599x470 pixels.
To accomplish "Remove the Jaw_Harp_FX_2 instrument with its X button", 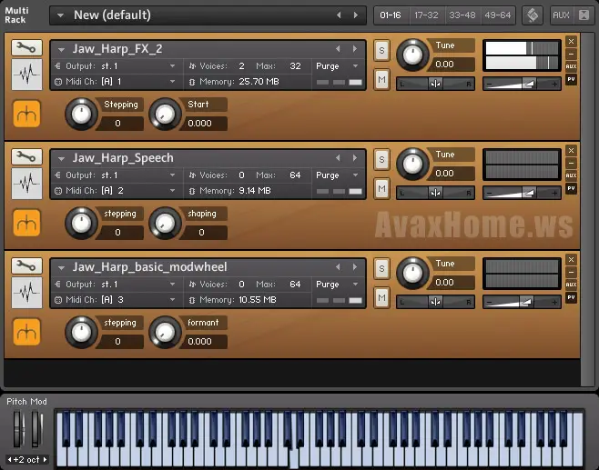I will pyautogui.click(x=571, y=41).
